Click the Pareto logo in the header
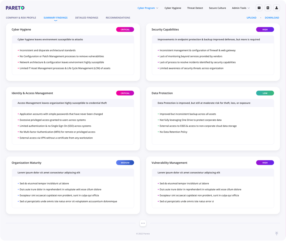Viewport: 286px width, 241px height. (x=15, y=8)
